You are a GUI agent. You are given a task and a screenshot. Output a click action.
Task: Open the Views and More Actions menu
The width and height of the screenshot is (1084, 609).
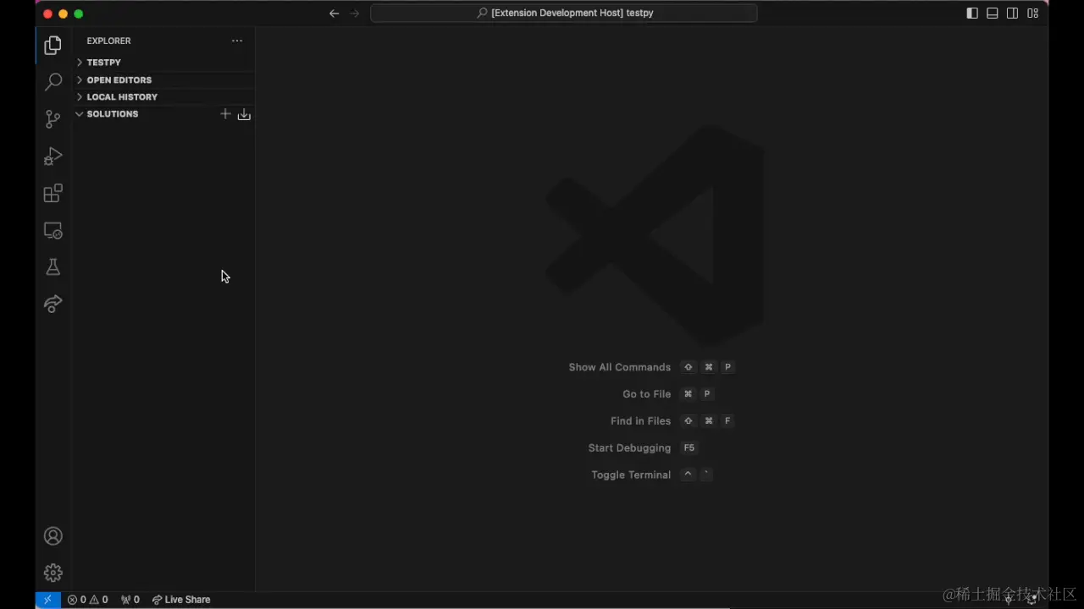[x=237, y=41]
